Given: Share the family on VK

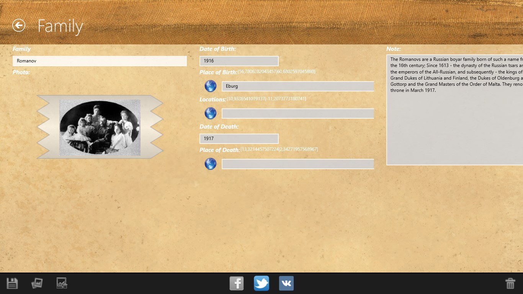Looking at the screenshot, I should [x=286, y=283].
